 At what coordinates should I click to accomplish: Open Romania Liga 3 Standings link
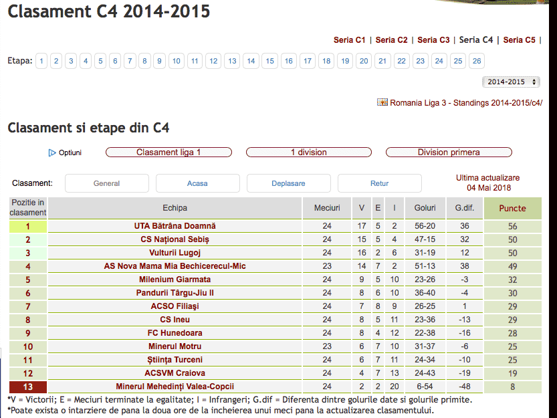[466, 103]
